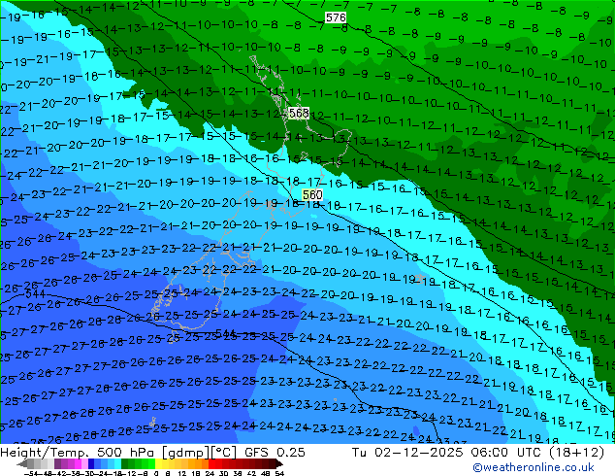Click the right arrow end of the color scale
This screenshot has height=476, width=615.
tap(279, 464)
